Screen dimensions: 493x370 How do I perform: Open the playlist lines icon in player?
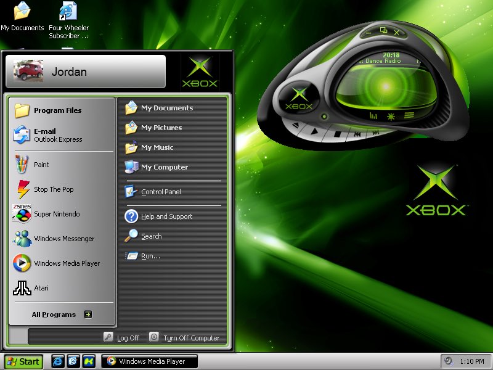point(408,115)
